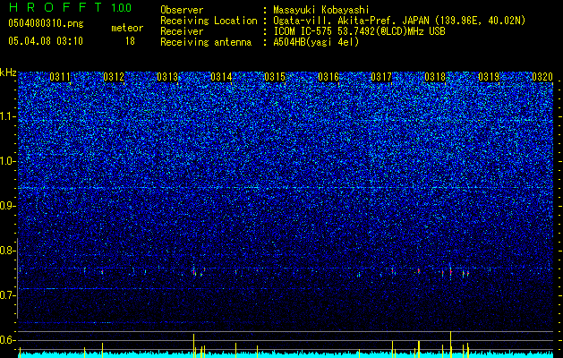563x358 pixels.
Task: Click antenna value A504HB(yagi 4el)
Action: point(316,42)
